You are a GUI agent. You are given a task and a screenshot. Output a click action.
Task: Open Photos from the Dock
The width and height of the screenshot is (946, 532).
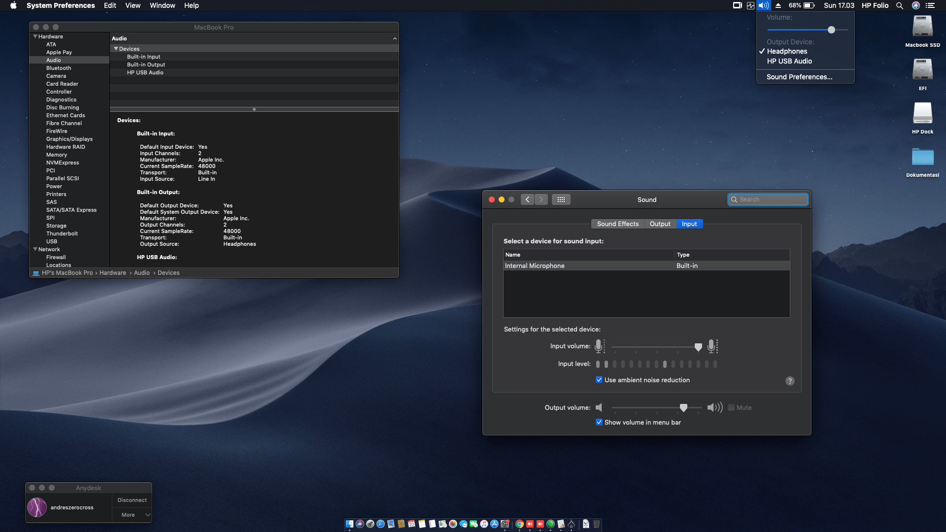[x=453, y=524]
